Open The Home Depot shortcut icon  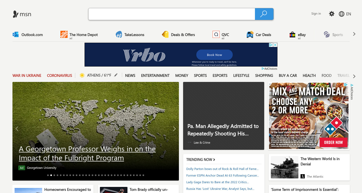pyautogui.click(x=64, y=34)
